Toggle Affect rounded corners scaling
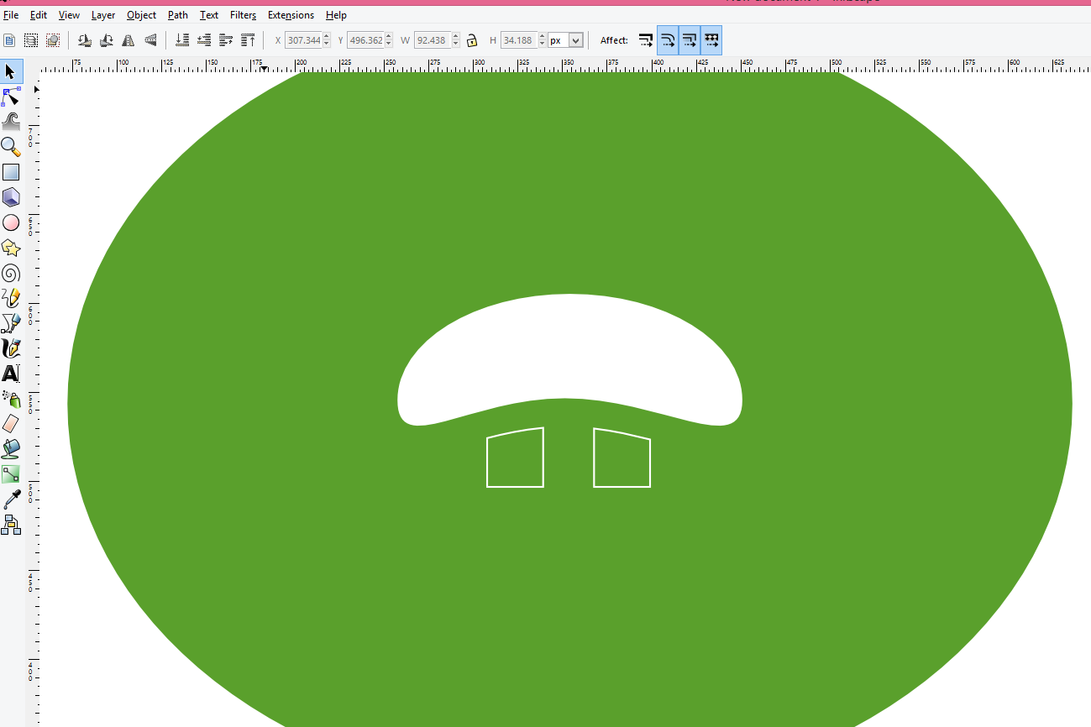This screenshot has width=1091, height=727. click(x=668, y=40)
